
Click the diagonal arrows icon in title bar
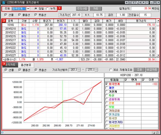pos(137,2)
